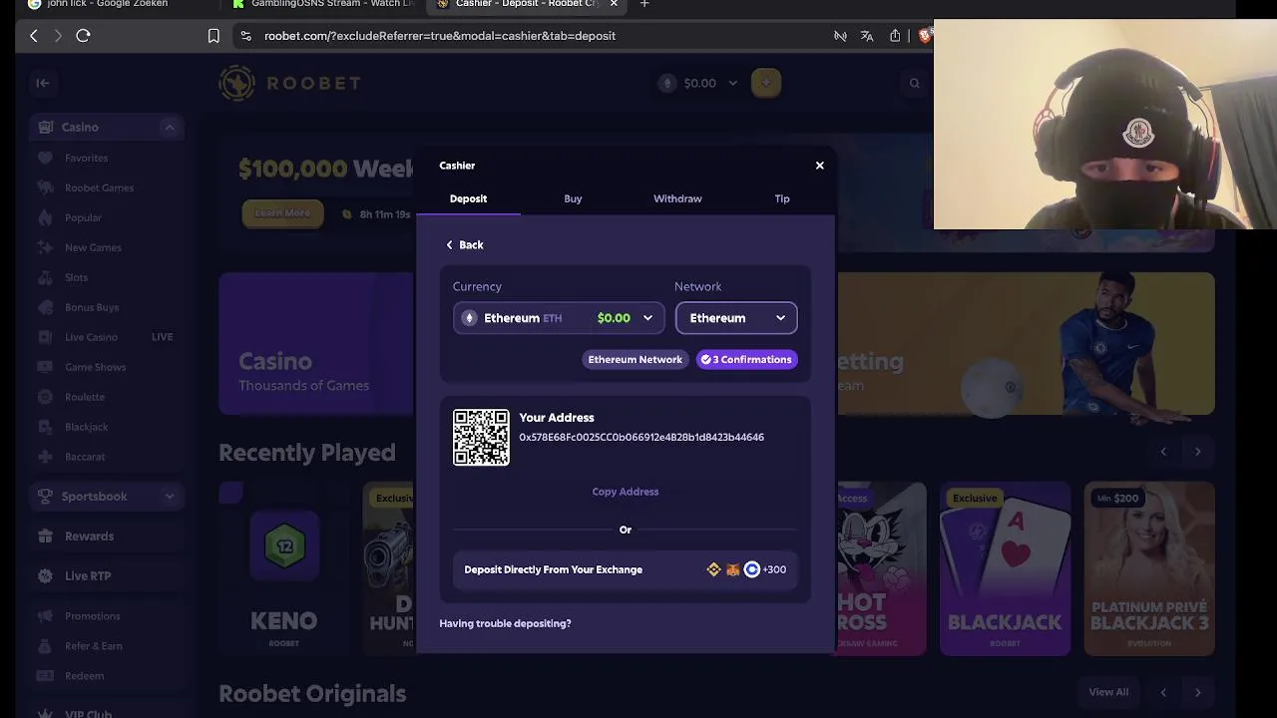Image resolution: width=1277 pixels, height=718 pixels.
Task: Click the Roobet logo
Action: pos(290,84)
